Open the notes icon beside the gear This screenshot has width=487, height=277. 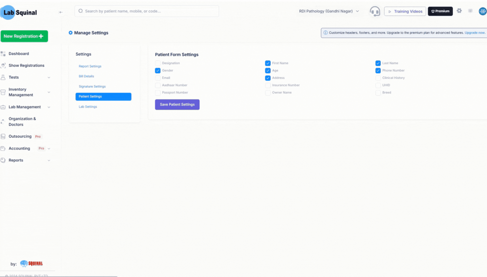[x=470, y=11]
